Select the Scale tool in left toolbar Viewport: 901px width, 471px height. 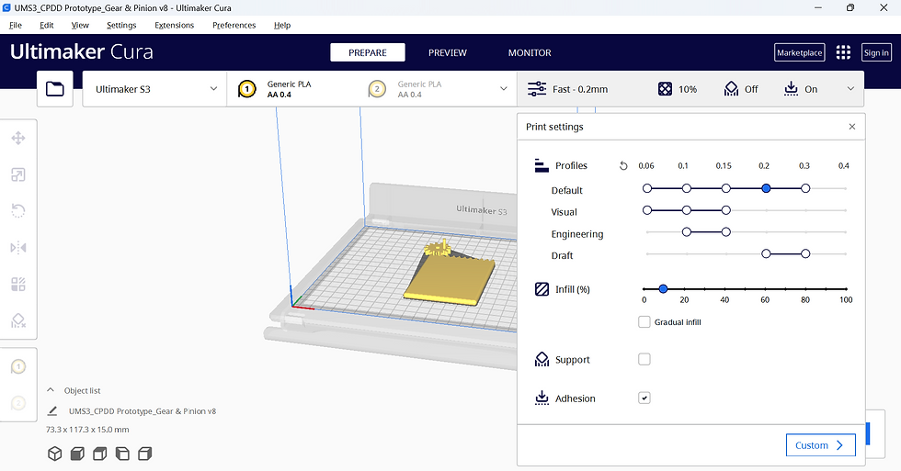(18, 175)
